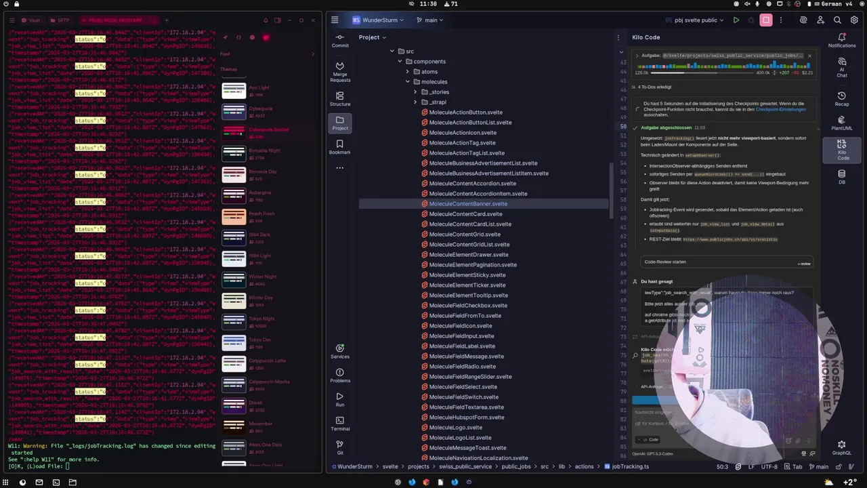Open the GraphQL tool window
The height and width of the screenshot is (488, 867).
pos(842,448)
